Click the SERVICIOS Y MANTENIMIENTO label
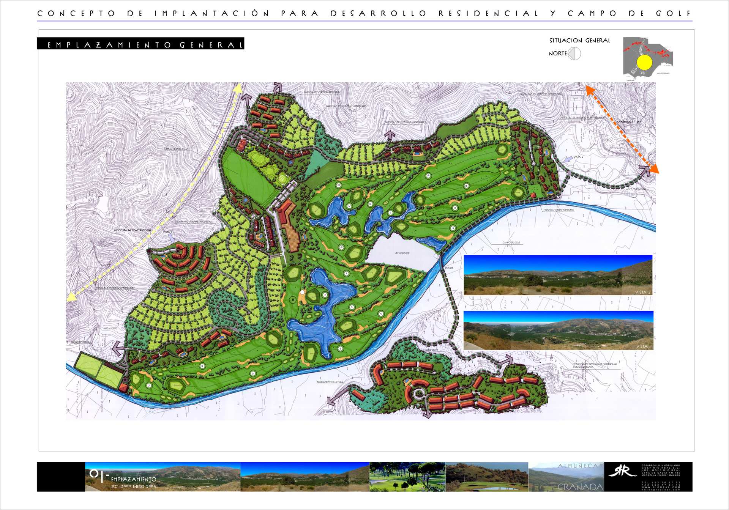Image resolution: width=729 pixels, height=510 pixels. [558, 210]
